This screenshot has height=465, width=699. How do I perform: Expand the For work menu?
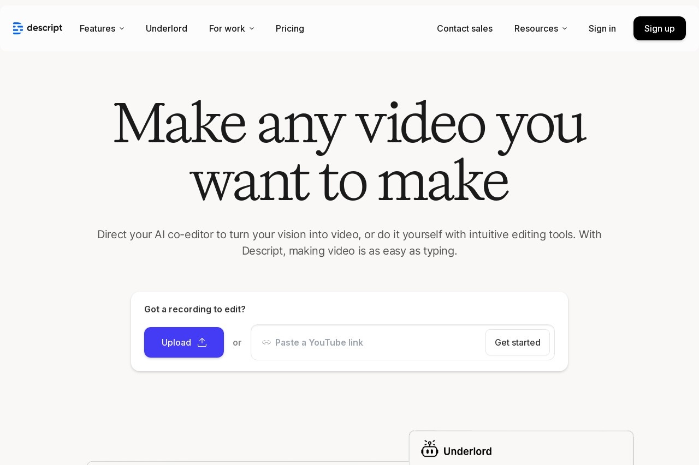[232, 28]
